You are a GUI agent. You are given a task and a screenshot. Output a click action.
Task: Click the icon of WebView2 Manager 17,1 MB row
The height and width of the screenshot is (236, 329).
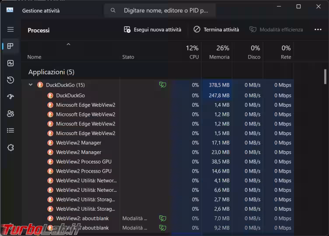pos(50,143)
